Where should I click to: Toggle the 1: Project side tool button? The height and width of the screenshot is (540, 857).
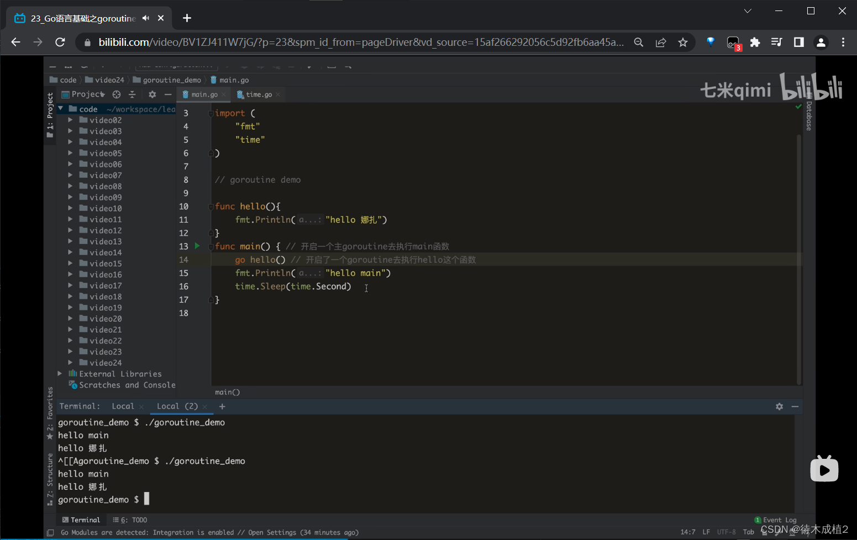[50, 115]
